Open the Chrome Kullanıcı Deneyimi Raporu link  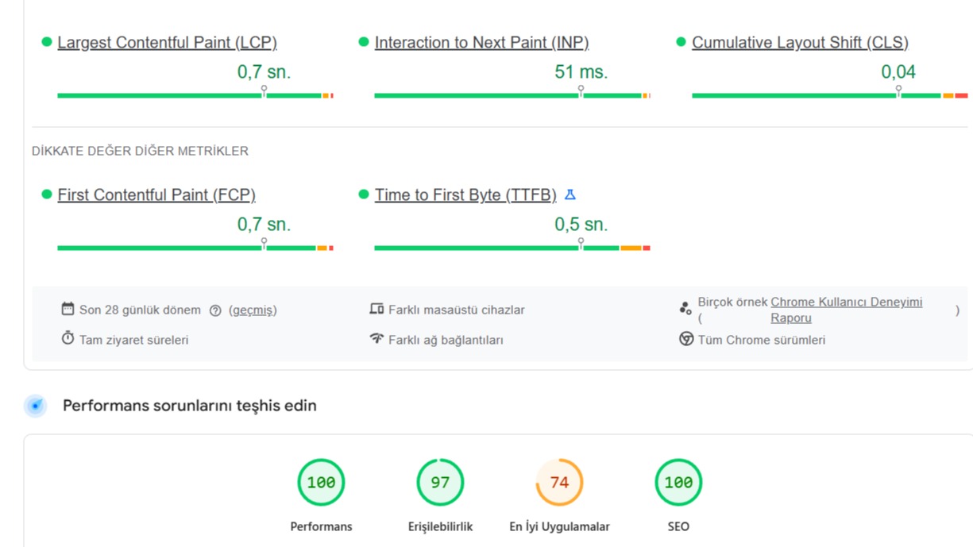846,302
